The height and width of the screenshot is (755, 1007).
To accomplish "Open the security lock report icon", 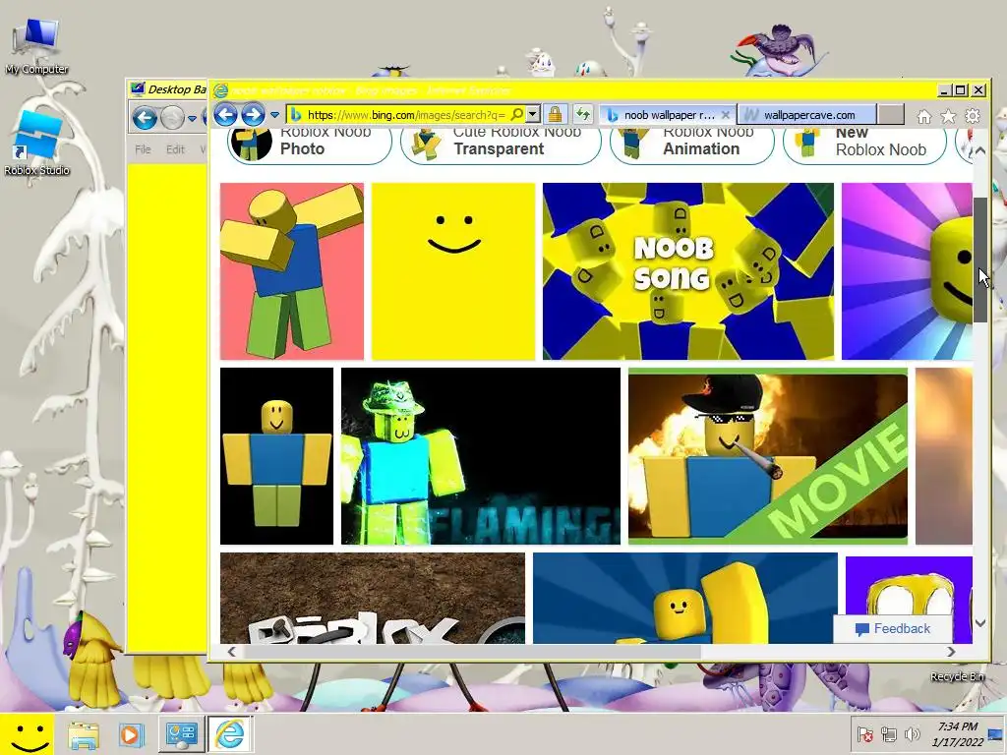I will coord(555,115).
